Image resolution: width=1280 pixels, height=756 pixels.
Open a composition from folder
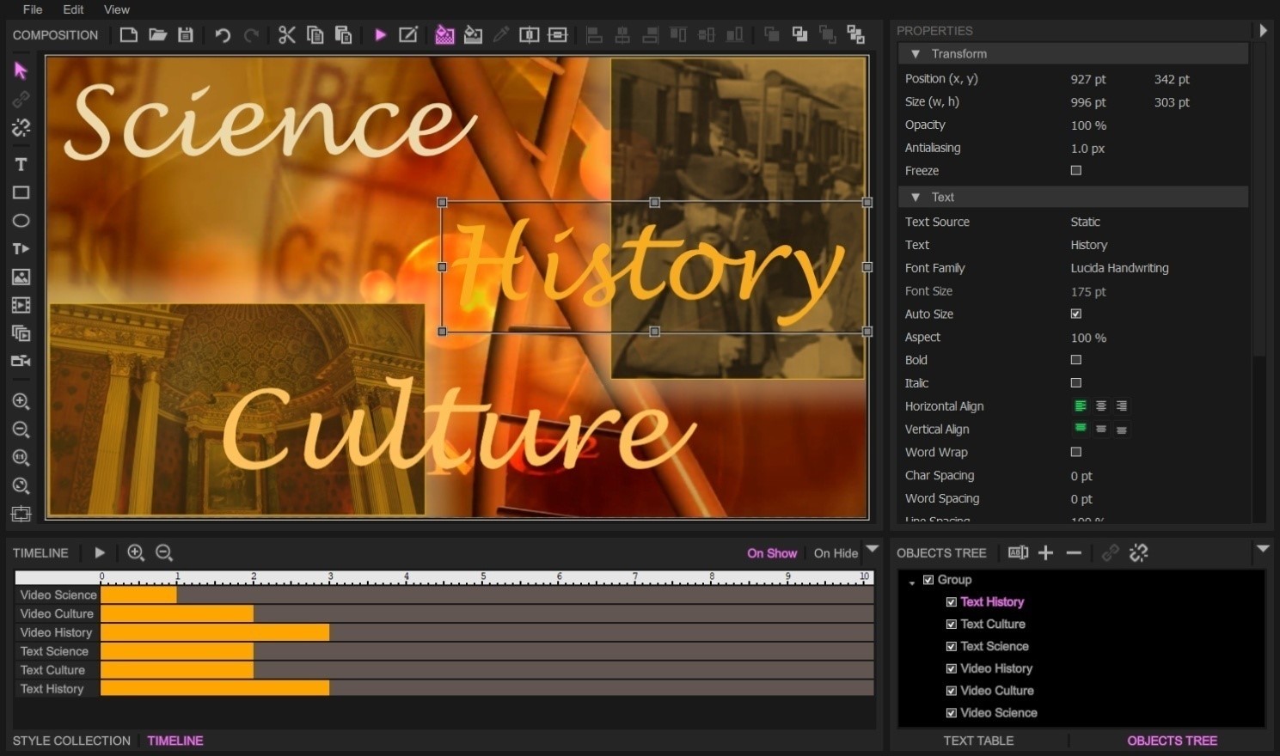click(x=157, y=34)
